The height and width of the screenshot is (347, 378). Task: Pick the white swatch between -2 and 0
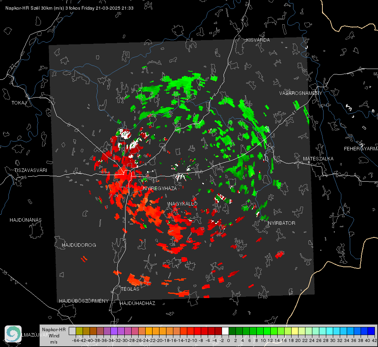pos(225,331)
